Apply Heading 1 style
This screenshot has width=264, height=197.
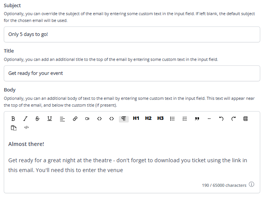(x=136, y=118)
